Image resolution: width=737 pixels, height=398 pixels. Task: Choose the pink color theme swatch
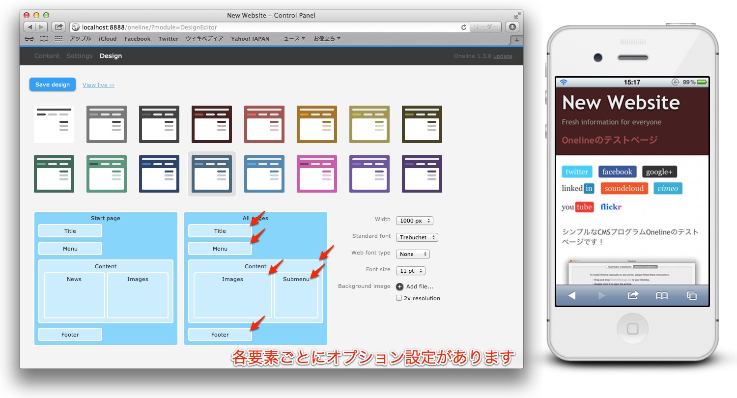pos(317,174)
